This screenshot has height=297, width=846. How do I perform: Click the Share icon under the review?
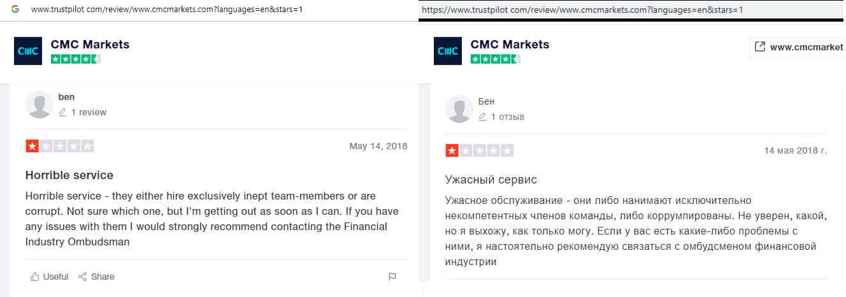[x=83, y=277]
